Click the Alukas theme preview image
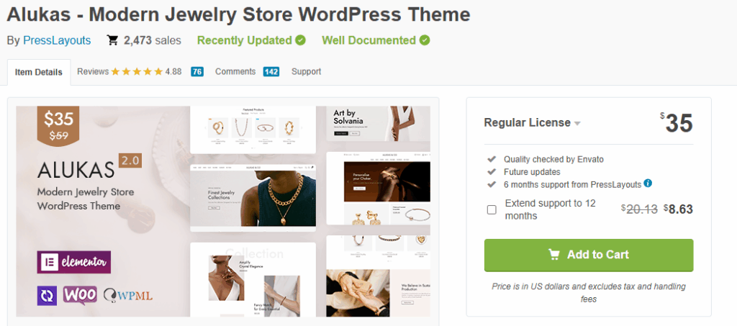The width and height of the screenshot is (737, 326). pos(223,212)
